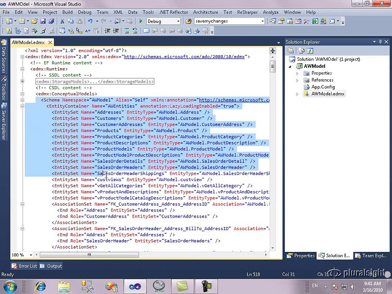Collapse the edmx:Runtime XML node
Screen dimensions: 392x294
[x=22, y=69]
